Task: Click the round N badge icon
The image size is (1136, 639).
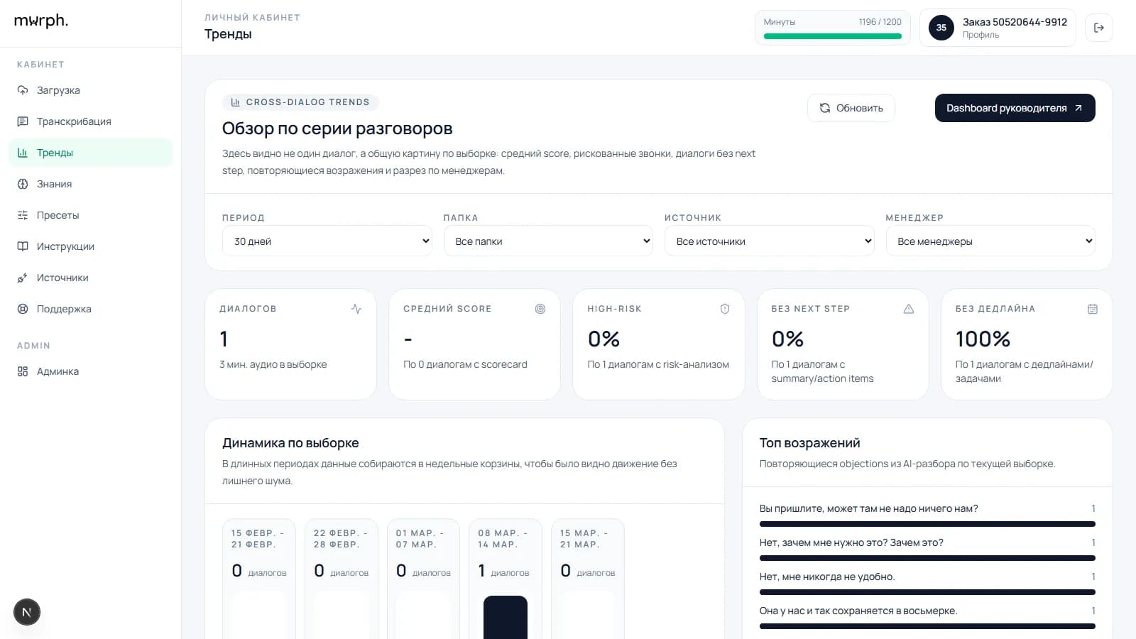Action: tap(27, 612)
